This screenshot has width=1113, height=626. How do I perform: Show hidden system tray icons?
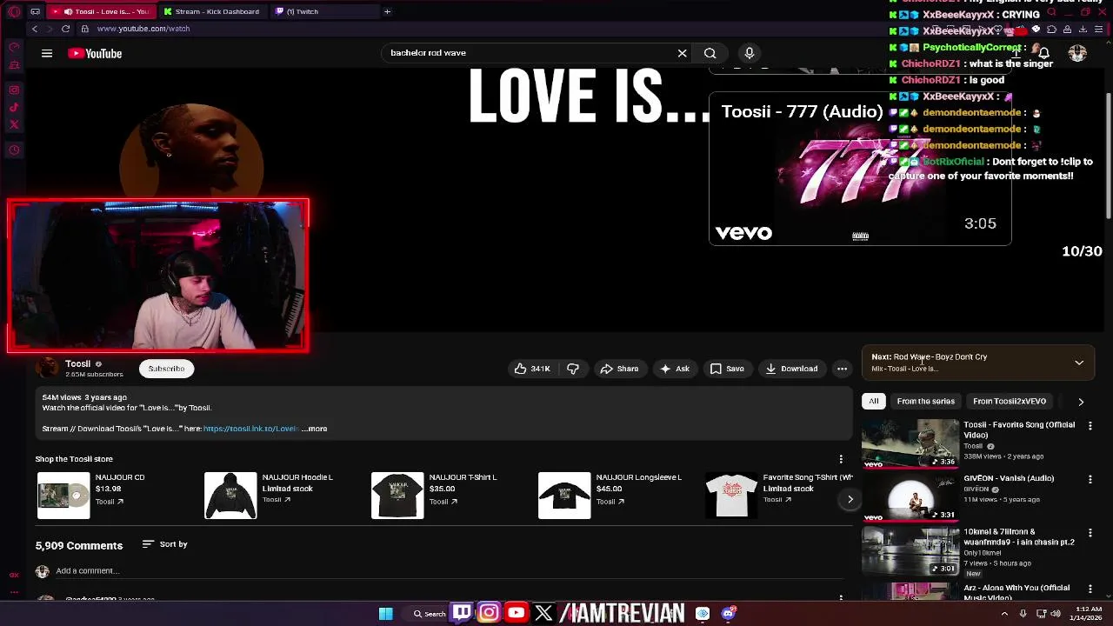(1004, 613)
